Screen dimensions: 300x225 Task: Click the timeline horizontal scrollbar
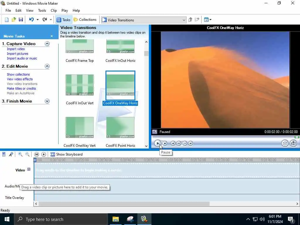tap(124, 204)
